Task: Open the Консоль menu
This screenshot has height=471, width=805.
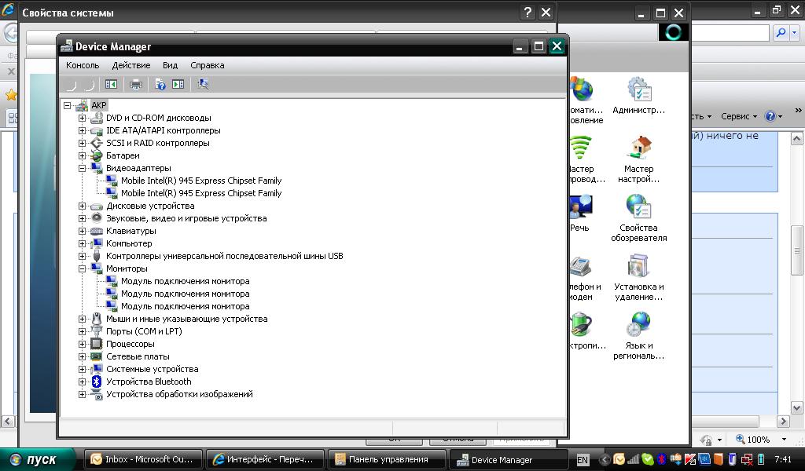Action: (83, 65)
